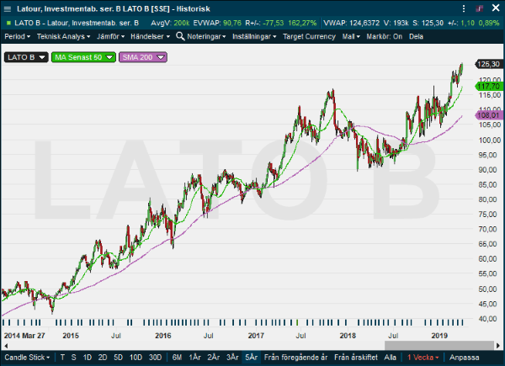Viewport: 505px width, 366px height.
Task: Click the search magnifier icon
Action: coord(180,36)
